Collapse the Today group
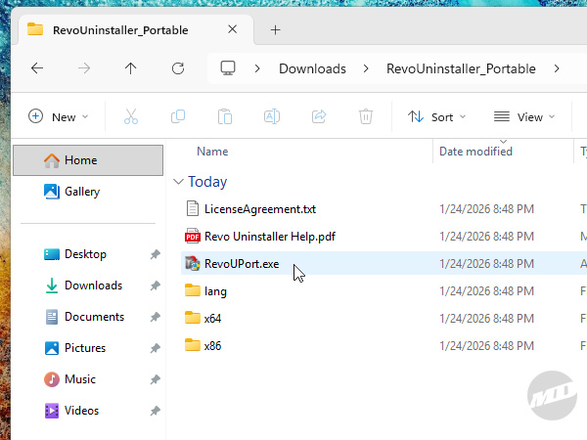Viewport: 587px width, 440px height. [178, 182]
